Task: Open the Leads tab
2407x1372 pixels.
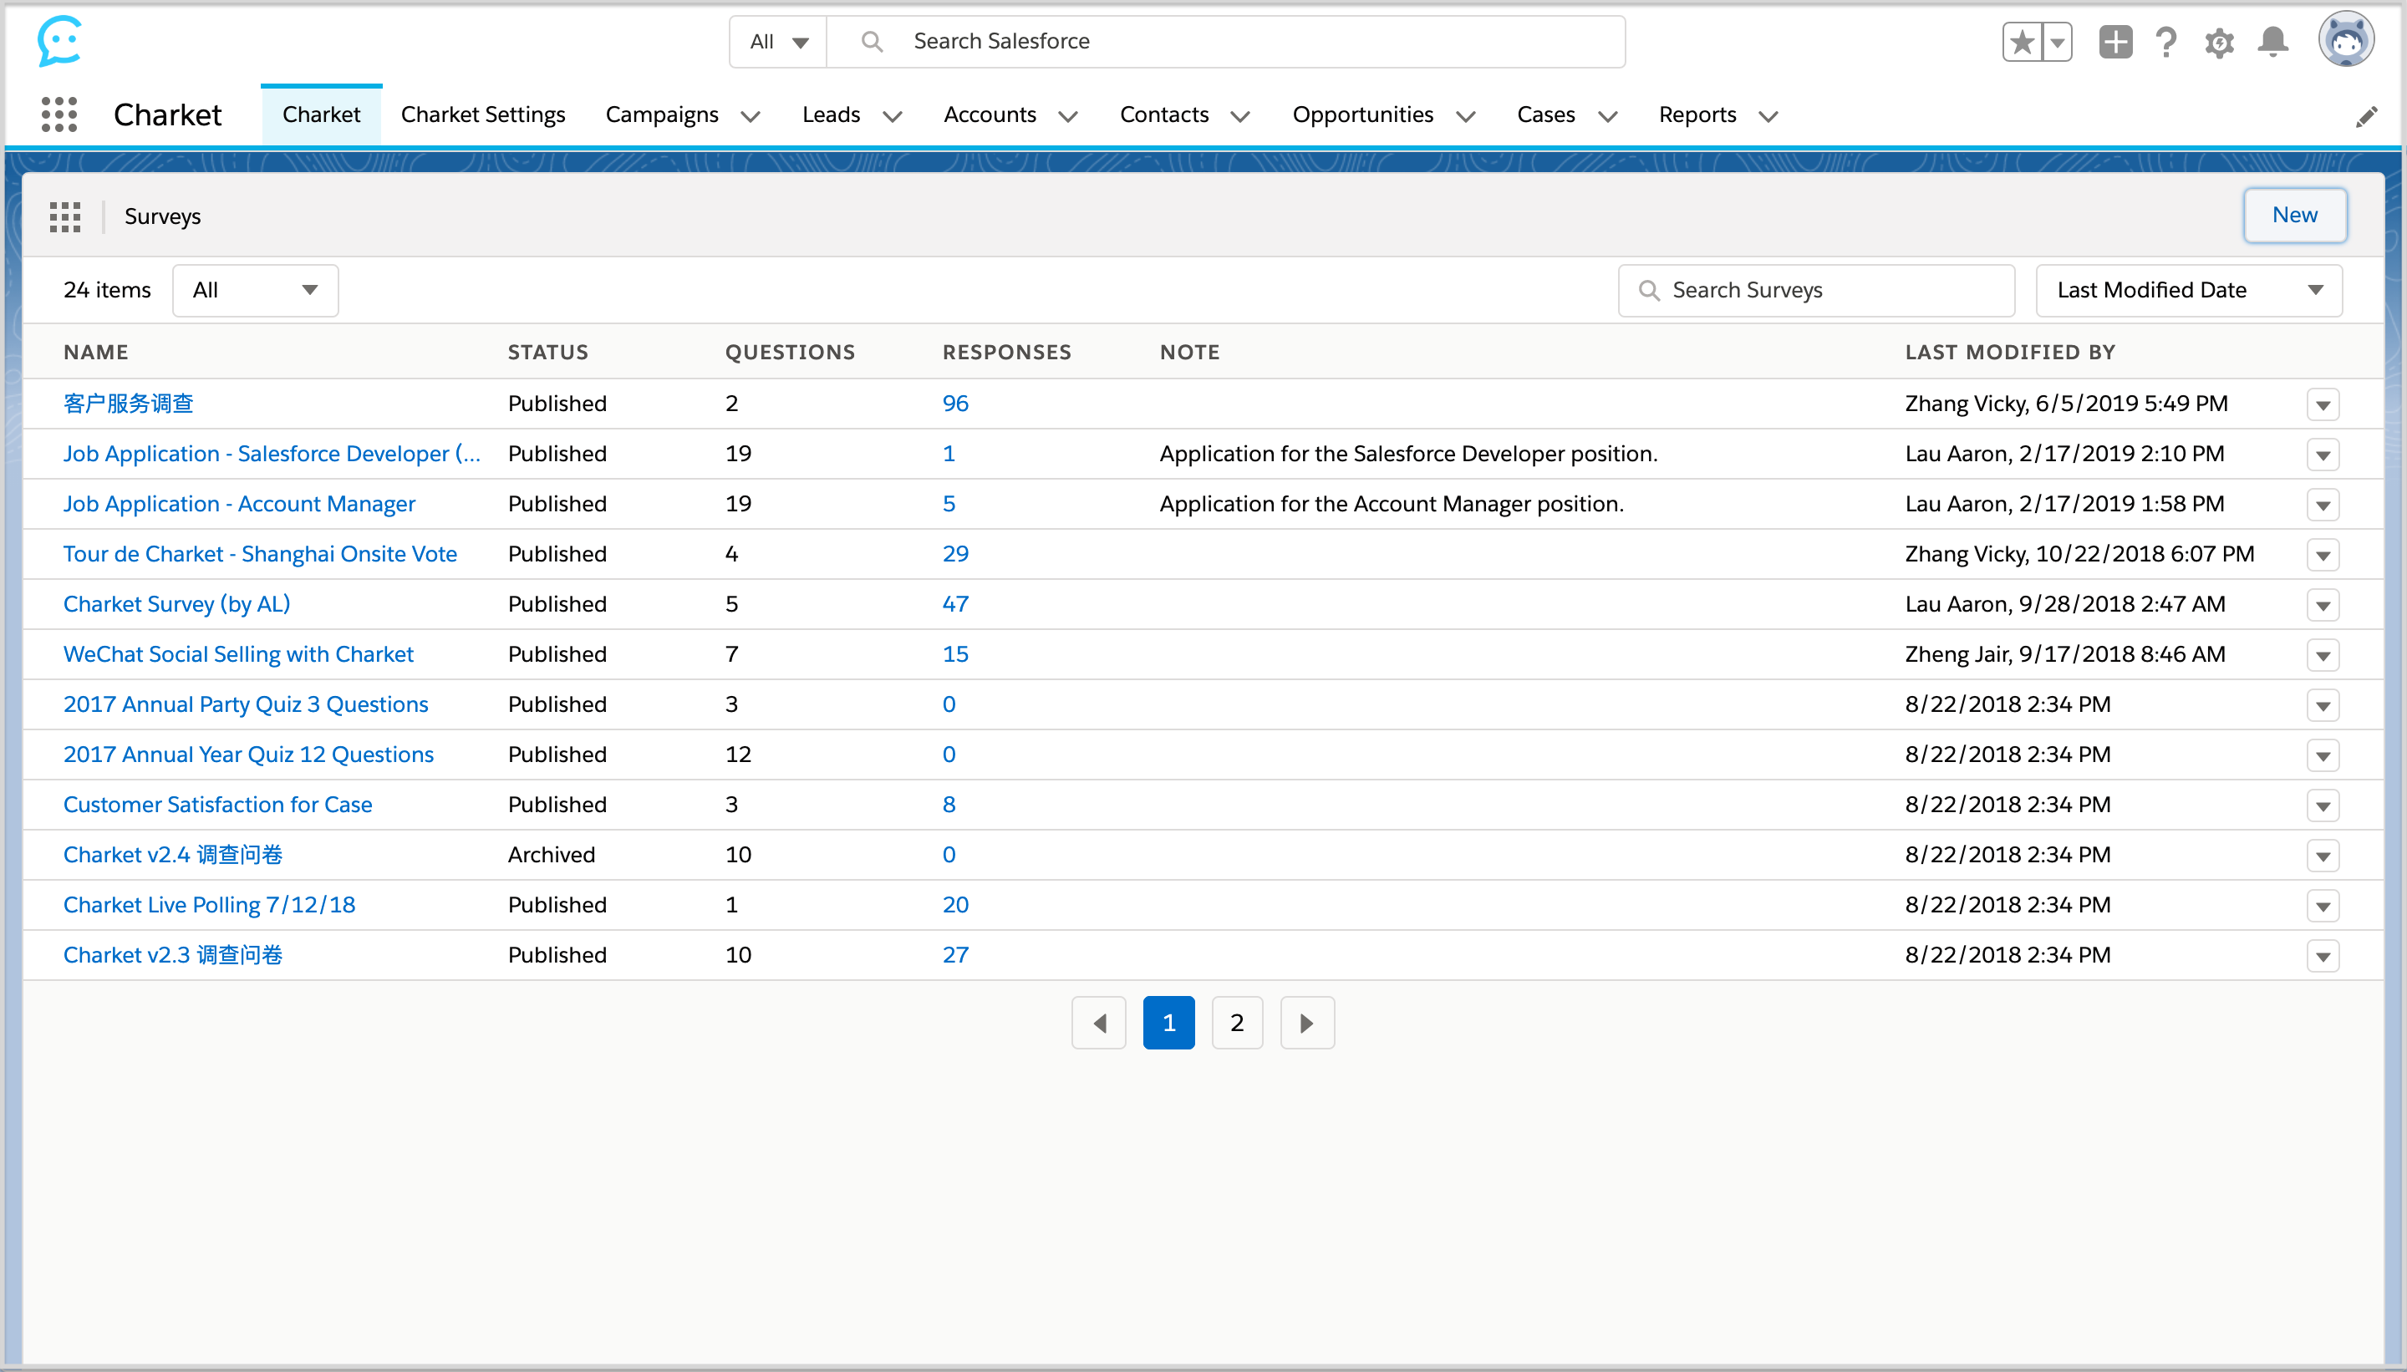Action: pos(830,115)
